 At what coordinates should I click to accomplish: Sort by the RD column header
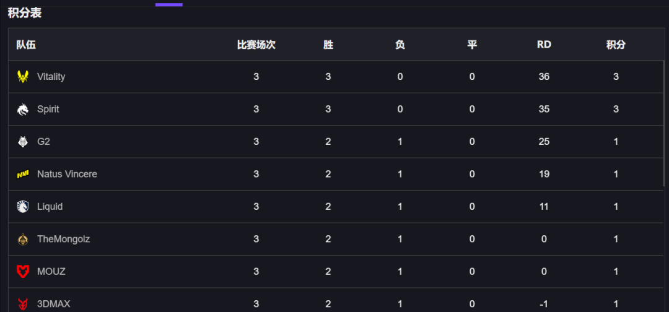pos(544,45)
